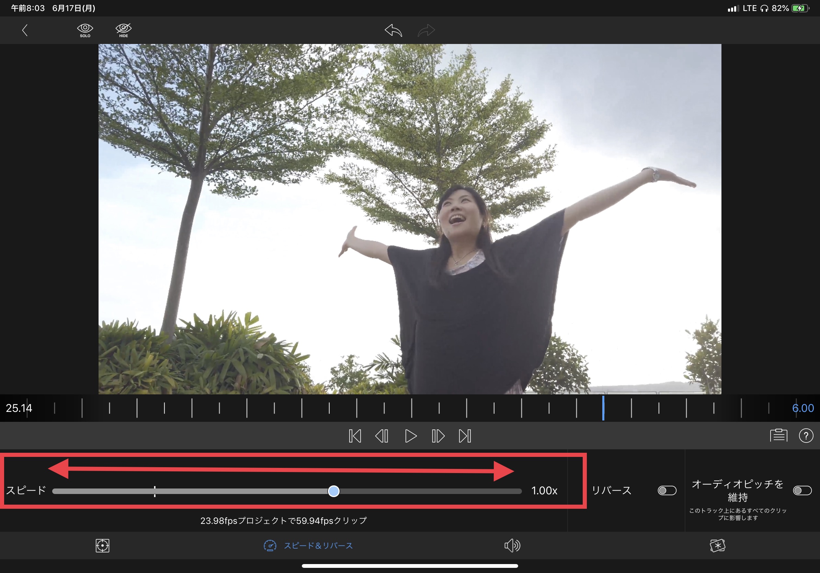Jump to clip start
The width and height of the screenshot is (820, 573).
[x=355, y=436]
